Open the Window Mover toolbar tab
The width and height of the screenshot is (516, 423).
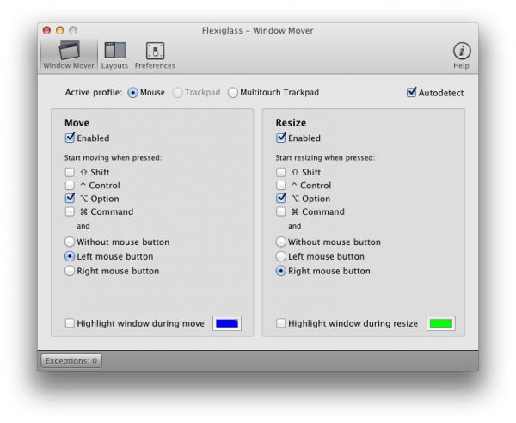[x=69, y=55]
